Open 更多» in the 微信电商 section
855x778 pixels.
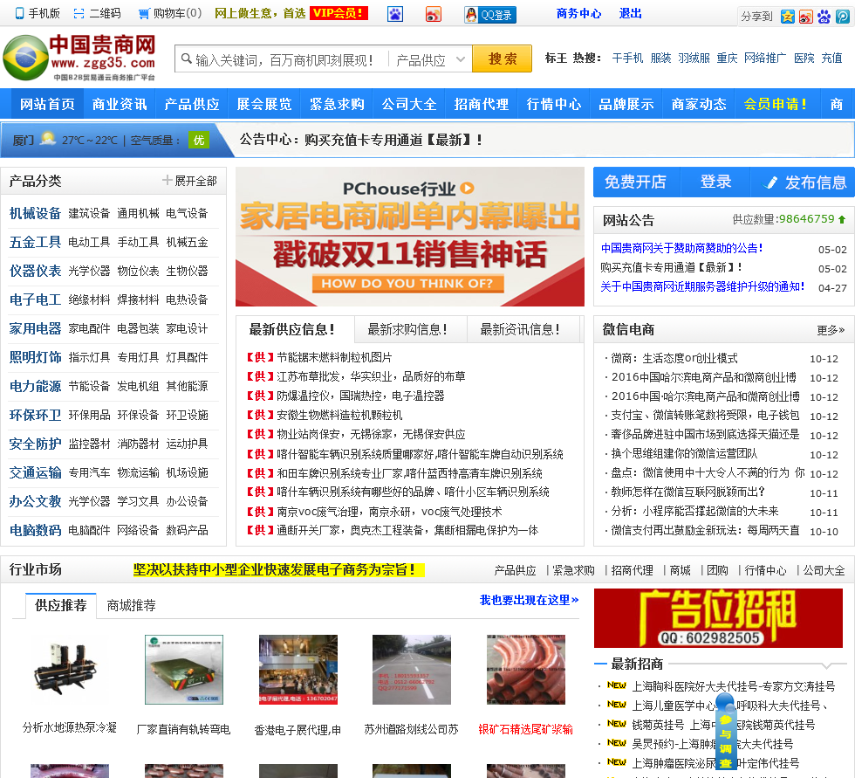click(x=831, y=330)
